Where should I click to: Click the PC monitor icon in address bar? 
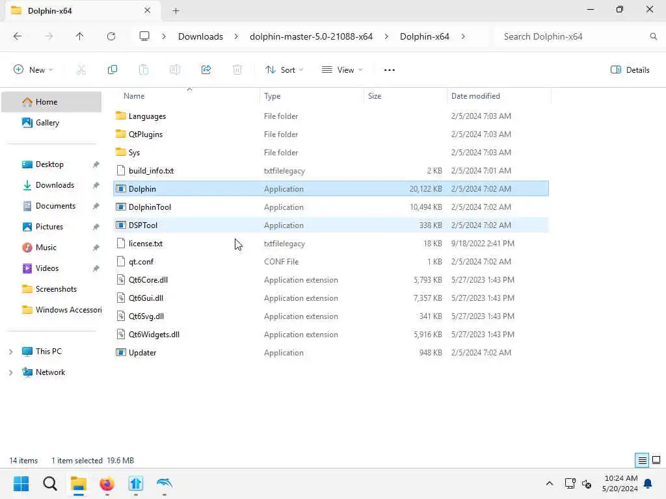pyautogui.click(x=144, y=36)
